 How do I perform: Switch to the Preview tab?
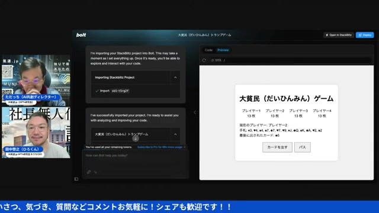(223, 50)
